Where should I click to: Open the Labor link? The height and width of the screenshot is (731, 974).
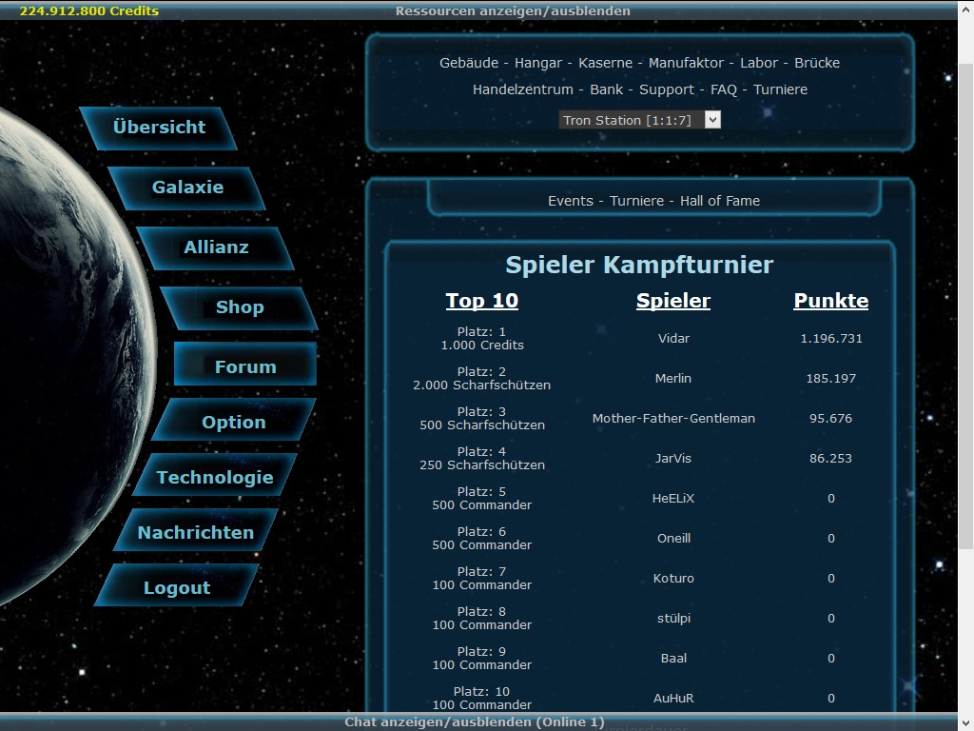pos(759,63)
